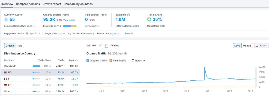Switch chart to Days view
This screenshot has width=269, height=96.
coord(237,46)
